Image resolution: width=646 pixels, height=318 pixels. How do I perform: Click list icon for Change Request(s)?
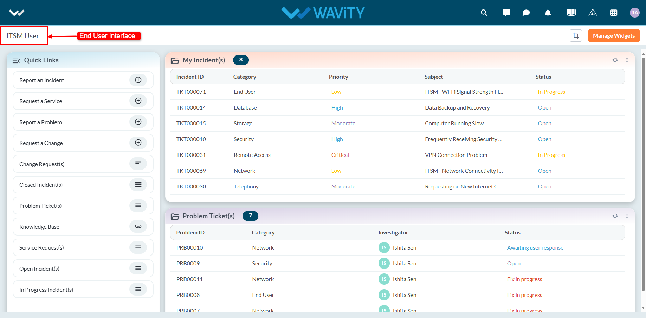click(138, 164)
